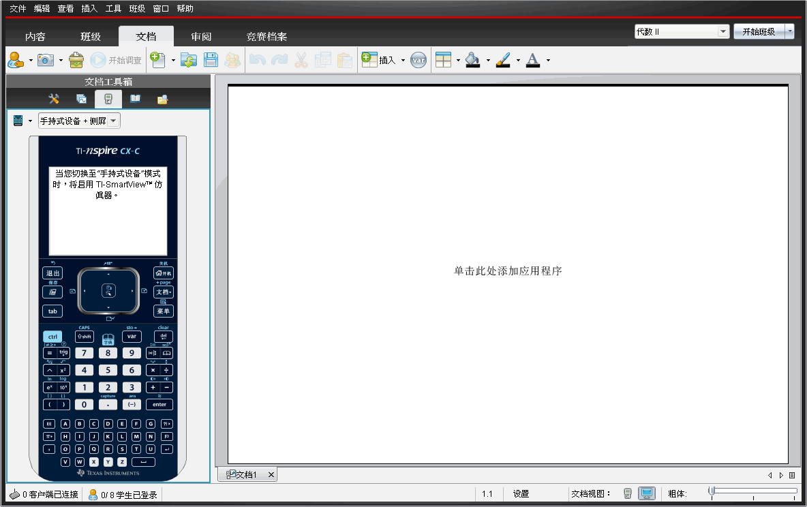The width and height of the screenshot is (807, 507).
Task: Open the content explorer panel icon
Action: coord(162,99)
